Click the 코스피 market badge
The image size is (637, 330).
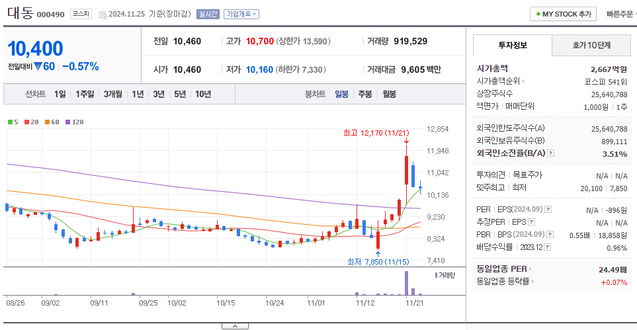pos(81,14)
